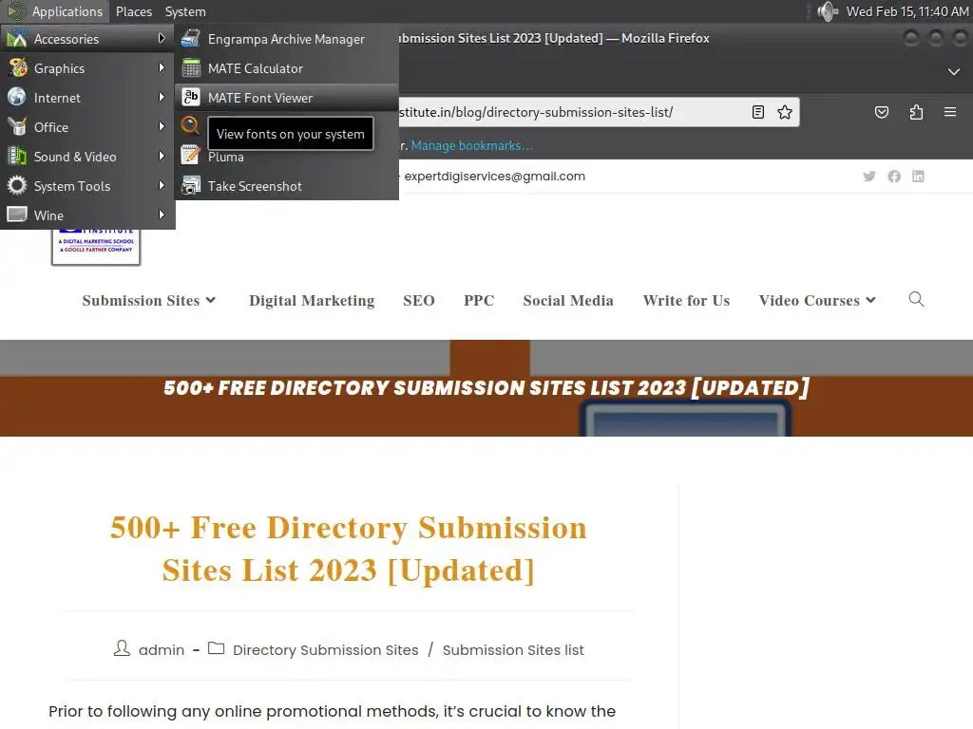
Task: Click the MATE Calculator icon
Action: pos(190,67)
